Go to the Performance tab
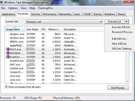Image resolution: width=135 pixels, height=101 pixels. pyautogui.click(x=50, y=14)
